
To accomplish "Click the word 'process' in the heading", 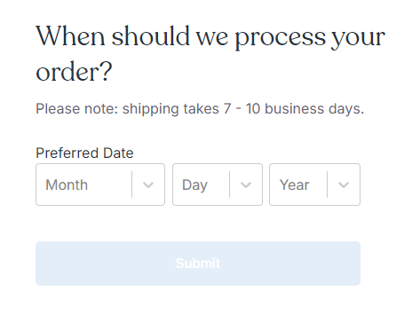I will 281,38.
